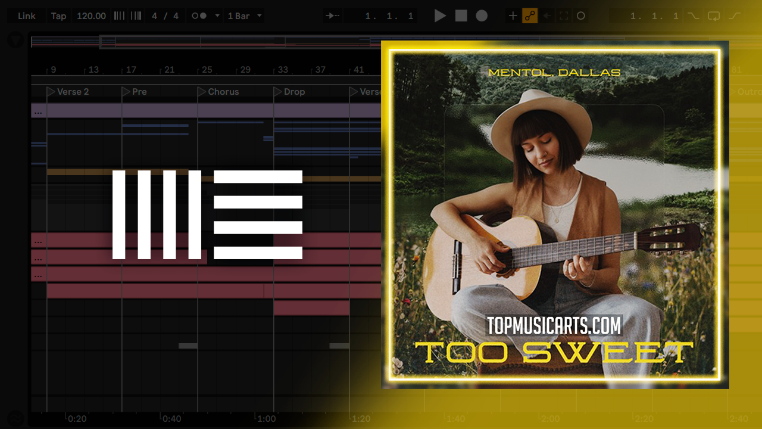Click the Punch-In switch icon
This screenshot has width=762, height=429.
coord(694,16)
